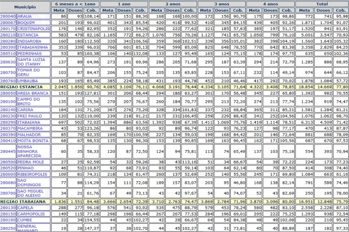
Task: Select the Total column group header
Action: point(322,4)
